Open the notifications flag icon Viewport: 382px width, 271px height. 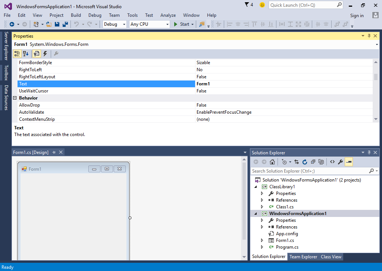(247, 4)
